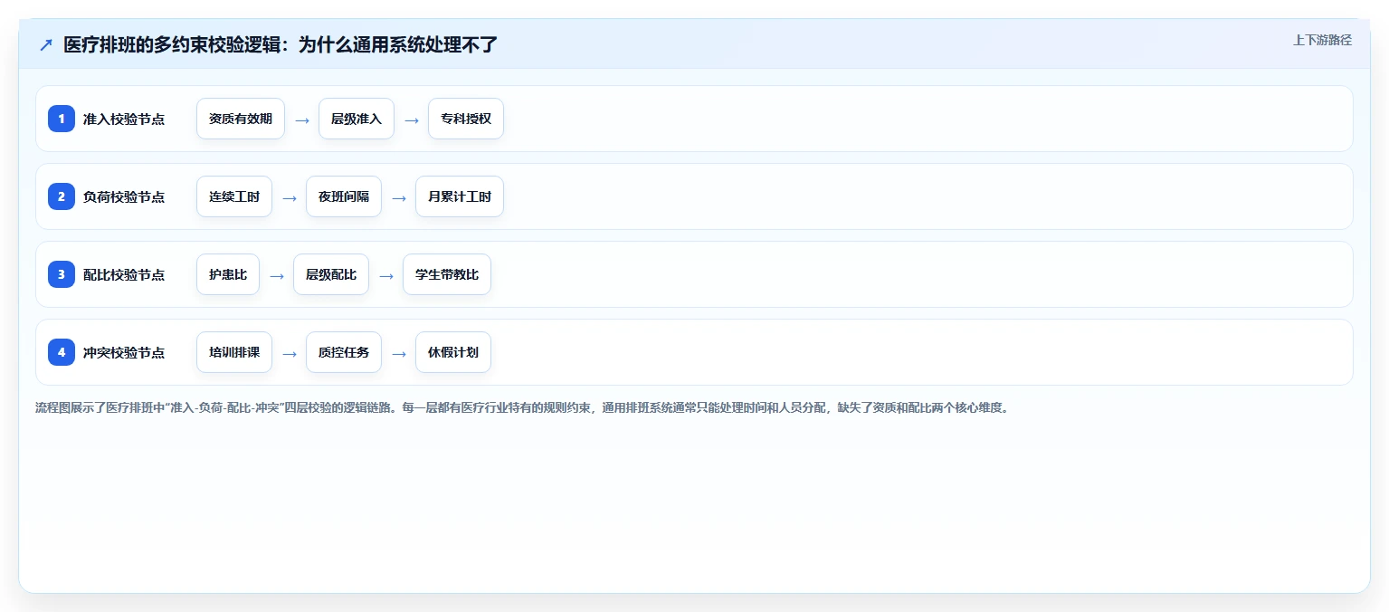1389x612 pixels.
Task: Select the 层级准入 node
Action: tap(357, 119)
